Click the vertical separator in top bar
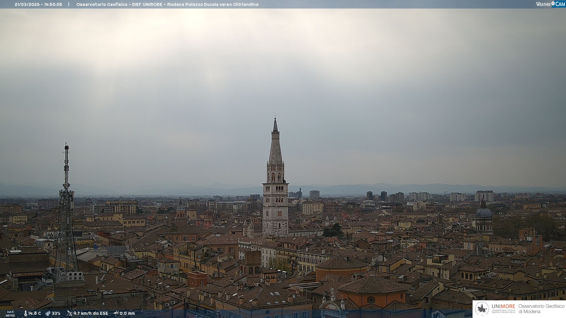Viewport: 566px width, 318px height. pos(69,4)
